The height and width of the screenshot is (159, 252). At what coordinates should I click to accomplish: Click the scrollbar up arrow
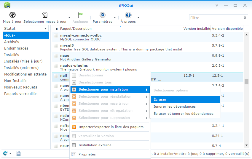pos(246,35)
